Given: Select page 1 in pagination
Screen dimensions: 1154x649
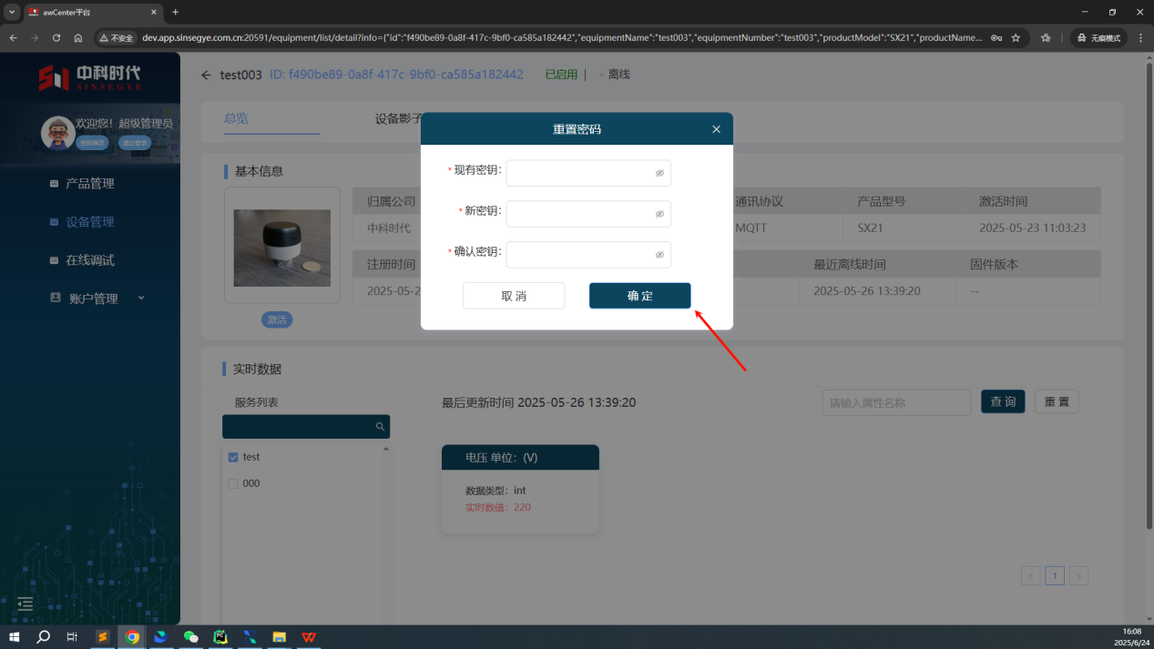Looking at the screenshot, I should pos(1055,575).
